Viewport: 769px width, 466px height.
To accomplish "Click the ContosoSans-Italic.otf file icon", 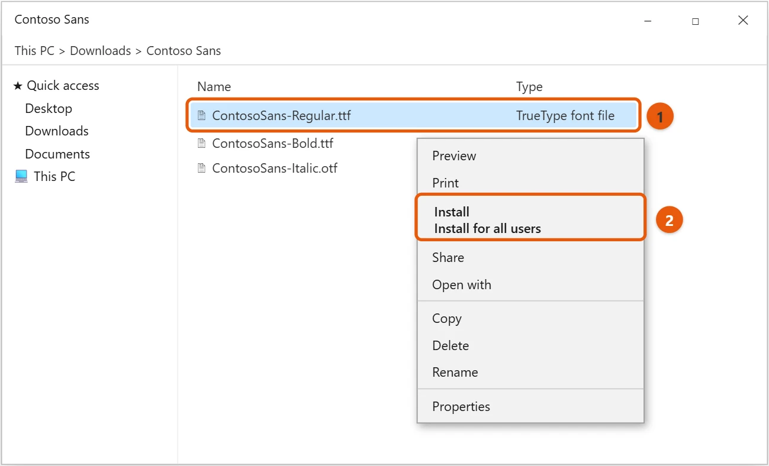I will click(x=202, y=168).
